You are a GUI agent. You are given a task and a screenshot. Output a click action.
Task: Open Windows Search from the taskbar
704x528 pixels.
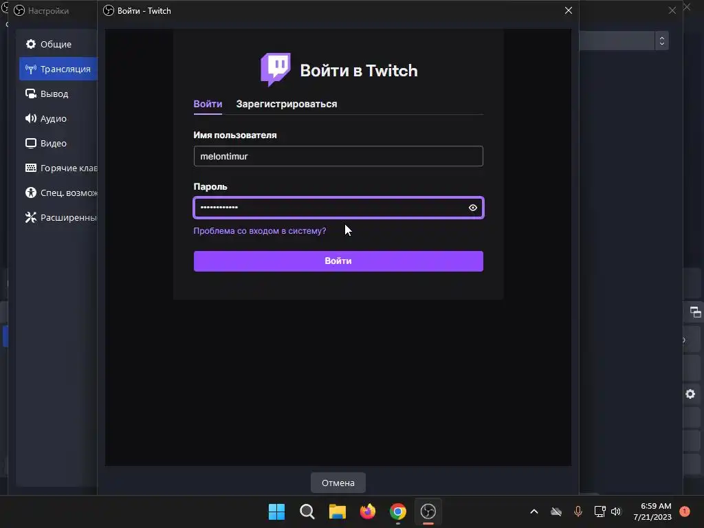click(307, 511)
